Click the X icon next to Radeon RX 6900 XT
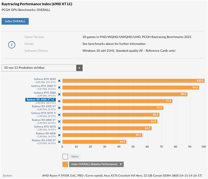 (x=59, y=108)
